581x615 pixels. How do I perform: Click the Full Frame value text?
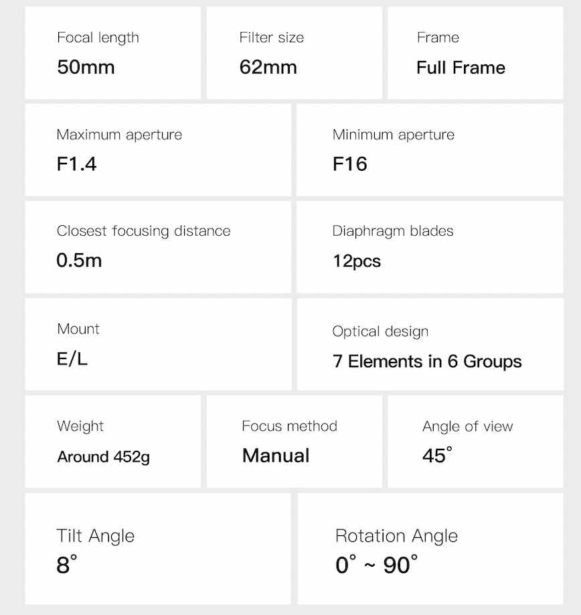tap(461, 68)
